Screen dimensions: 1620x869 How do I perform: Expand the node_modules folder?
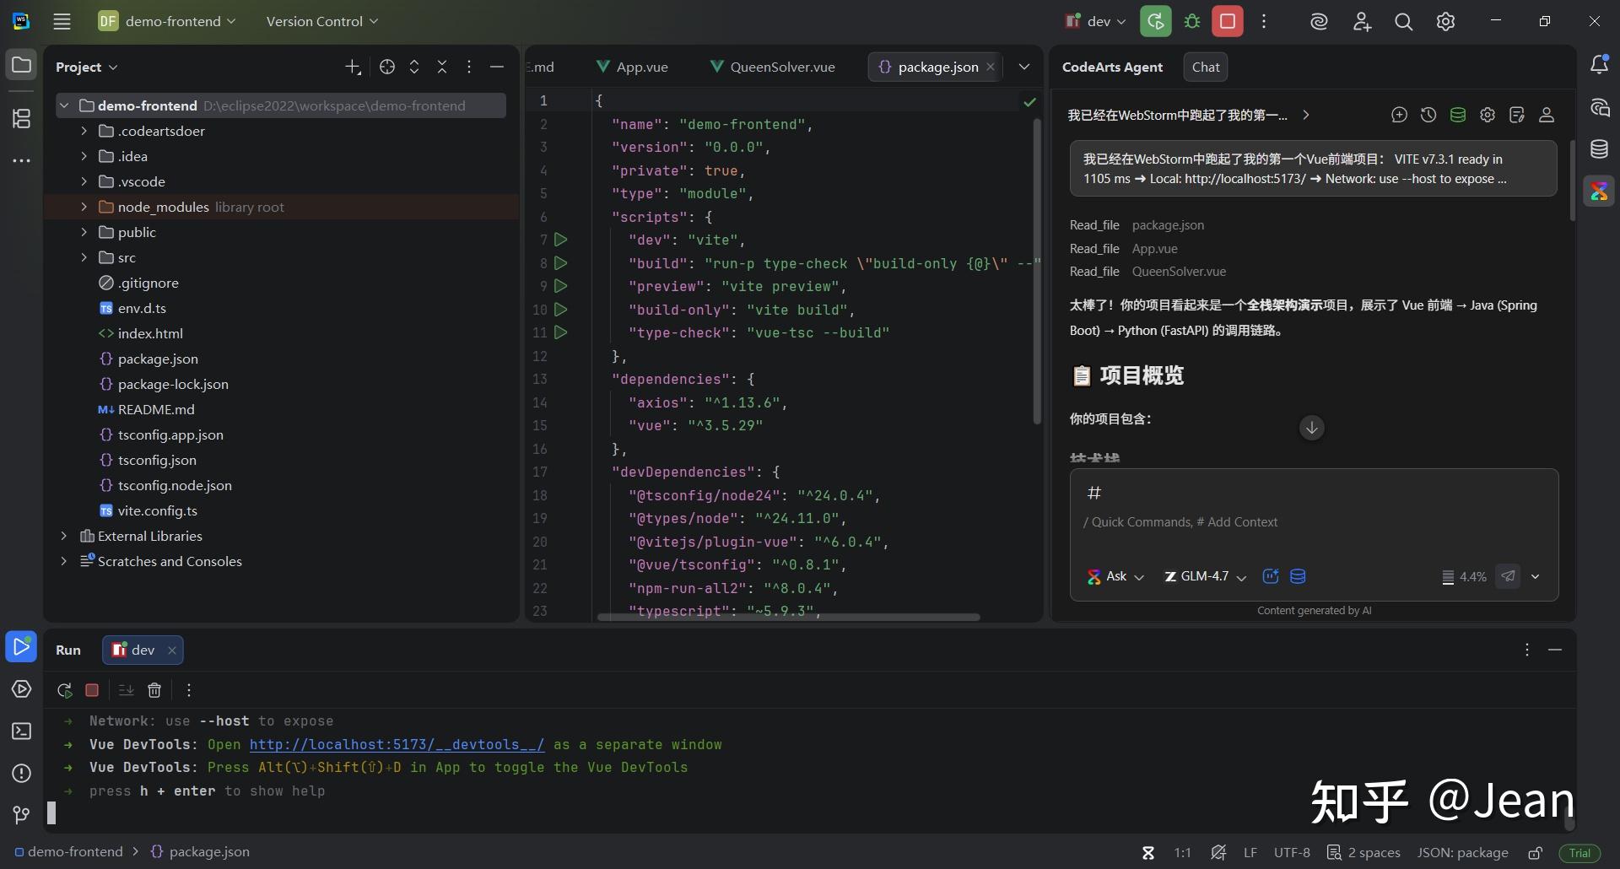84,207
